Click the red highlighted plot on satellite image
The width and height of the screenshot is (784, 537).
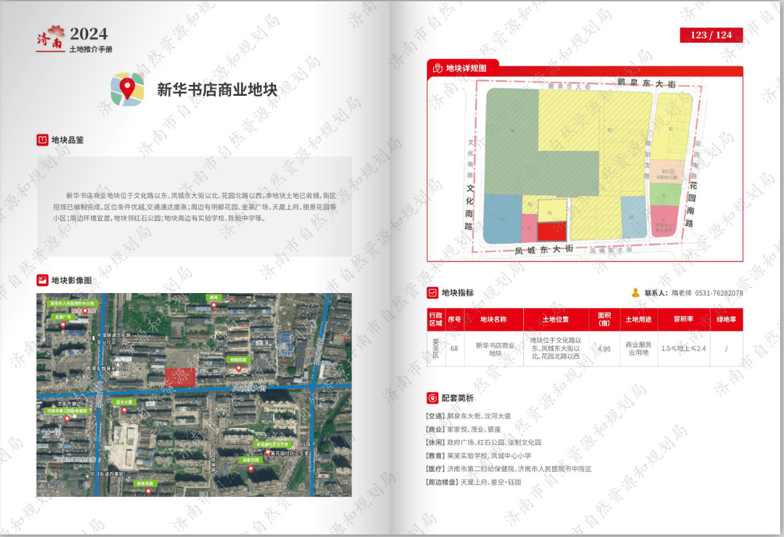pyautogui.click(x=180, y=377)
